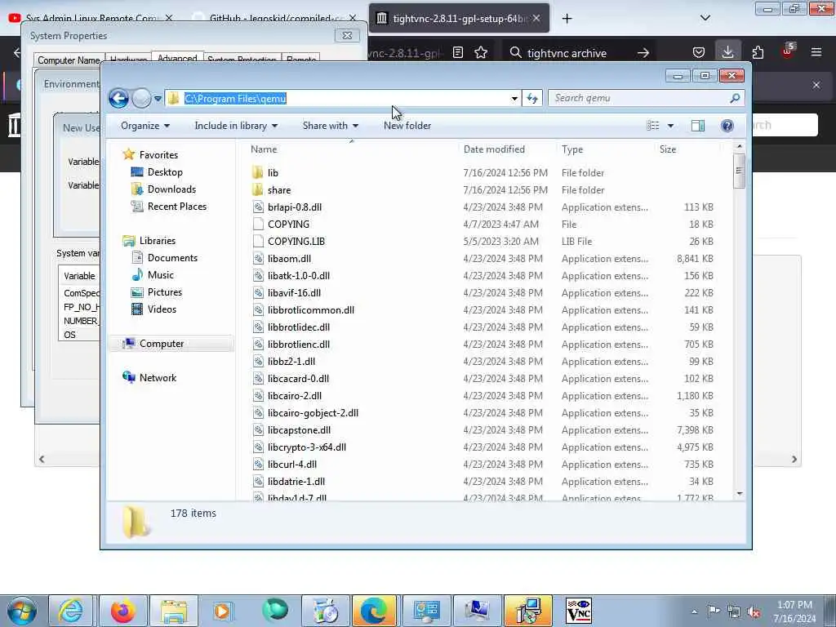This screenshot has height=627, width=836.
Task: Select Libraries in the navigation pane
Action: coord(158,241)
